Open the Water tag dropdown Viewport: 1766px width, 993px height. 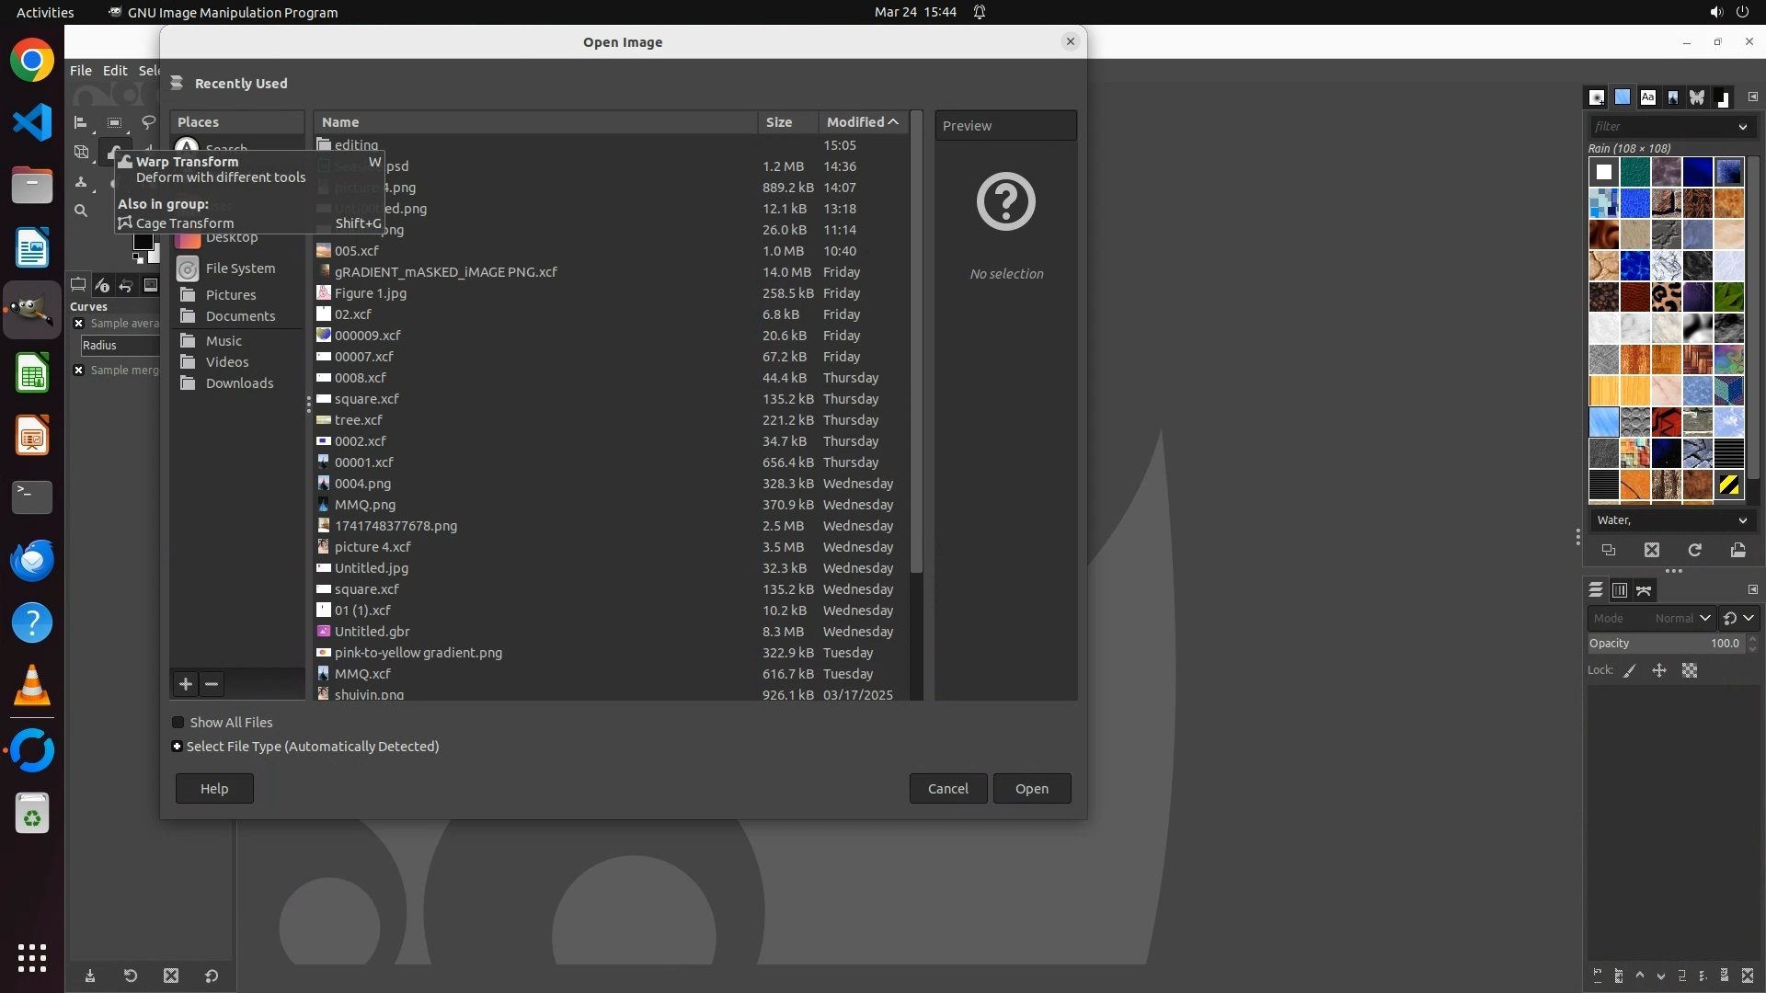click(x=1670, y=520)
